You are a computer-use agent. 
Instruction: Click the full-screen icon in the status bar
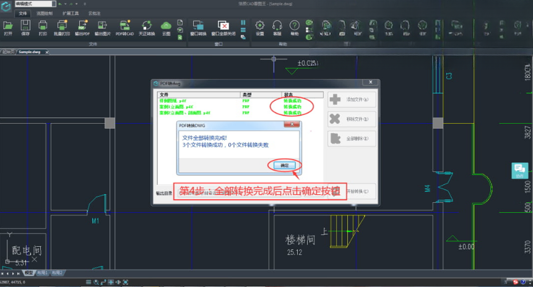point(126,282)
